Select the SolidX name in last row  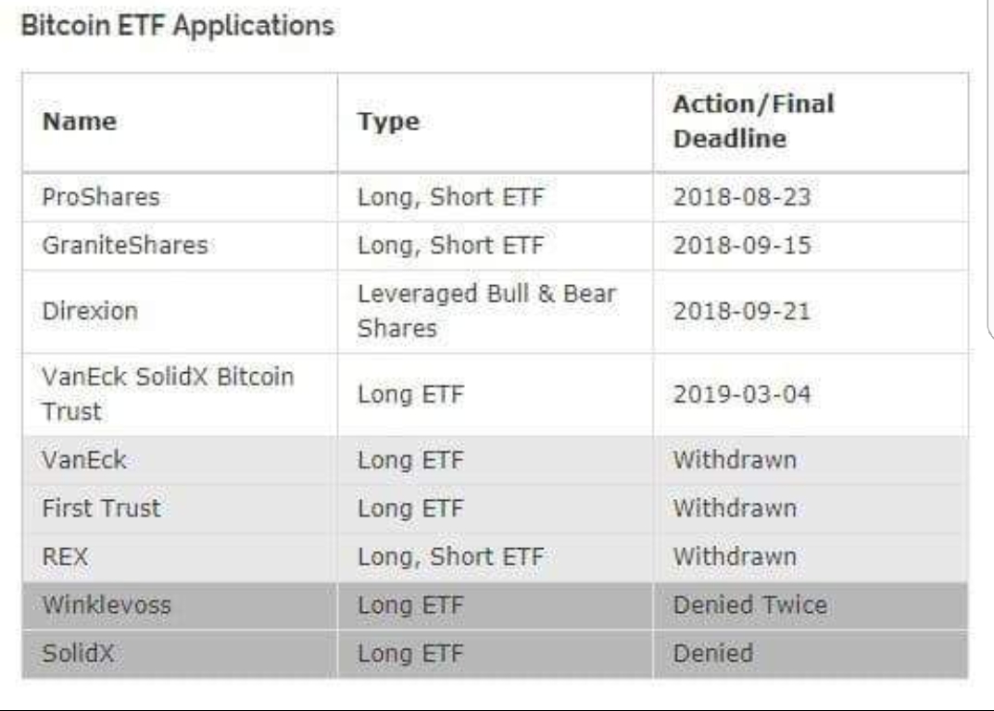pos(79,654)
